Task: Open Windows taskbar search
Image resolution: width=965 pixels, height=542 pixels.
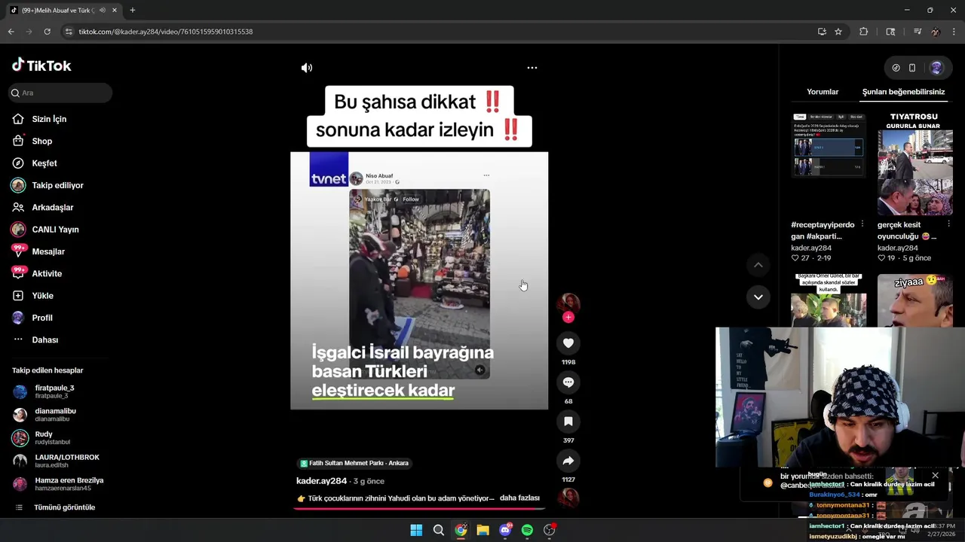Action: click(438, 530)
